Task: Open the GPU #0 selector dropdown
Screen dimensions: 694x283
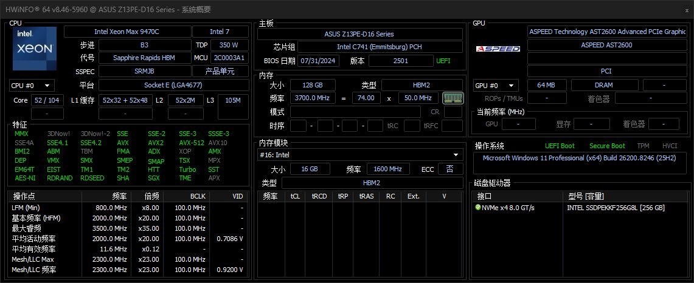Action: point(496,86)
